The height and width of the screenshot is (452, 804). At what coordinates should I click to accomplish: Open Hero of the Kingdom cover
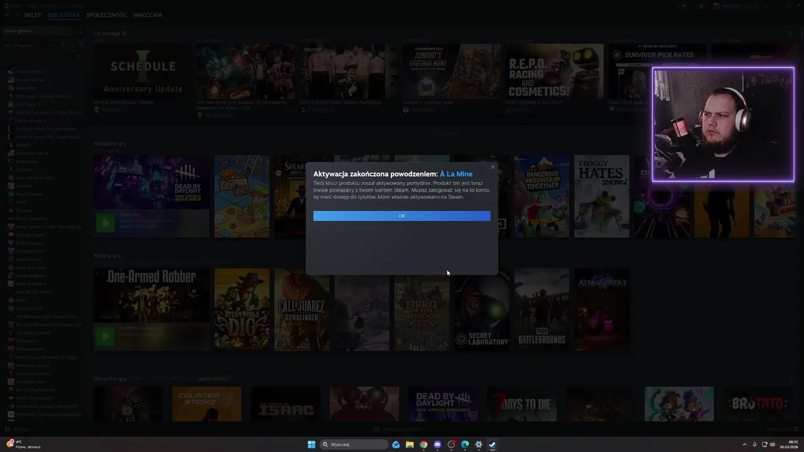(x=421, y=309)
